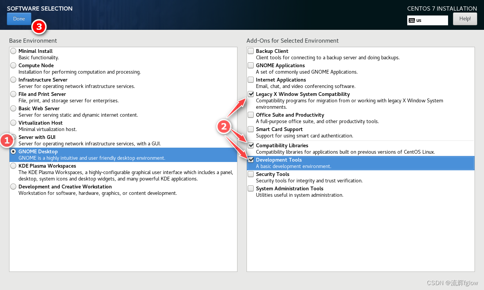
Task: Click 'Utilities useful in system administration.' text
Action: 299,195
